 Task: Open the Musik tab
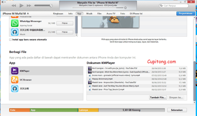pos(89,14)
